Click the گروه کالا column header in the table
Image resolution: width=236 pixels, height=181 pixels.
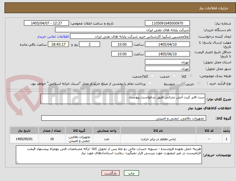point(79,131)
